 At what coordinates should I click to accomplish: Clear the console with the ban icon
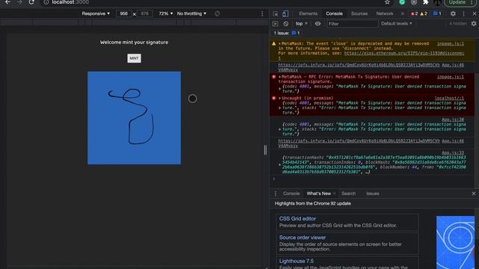pos(286,24)
